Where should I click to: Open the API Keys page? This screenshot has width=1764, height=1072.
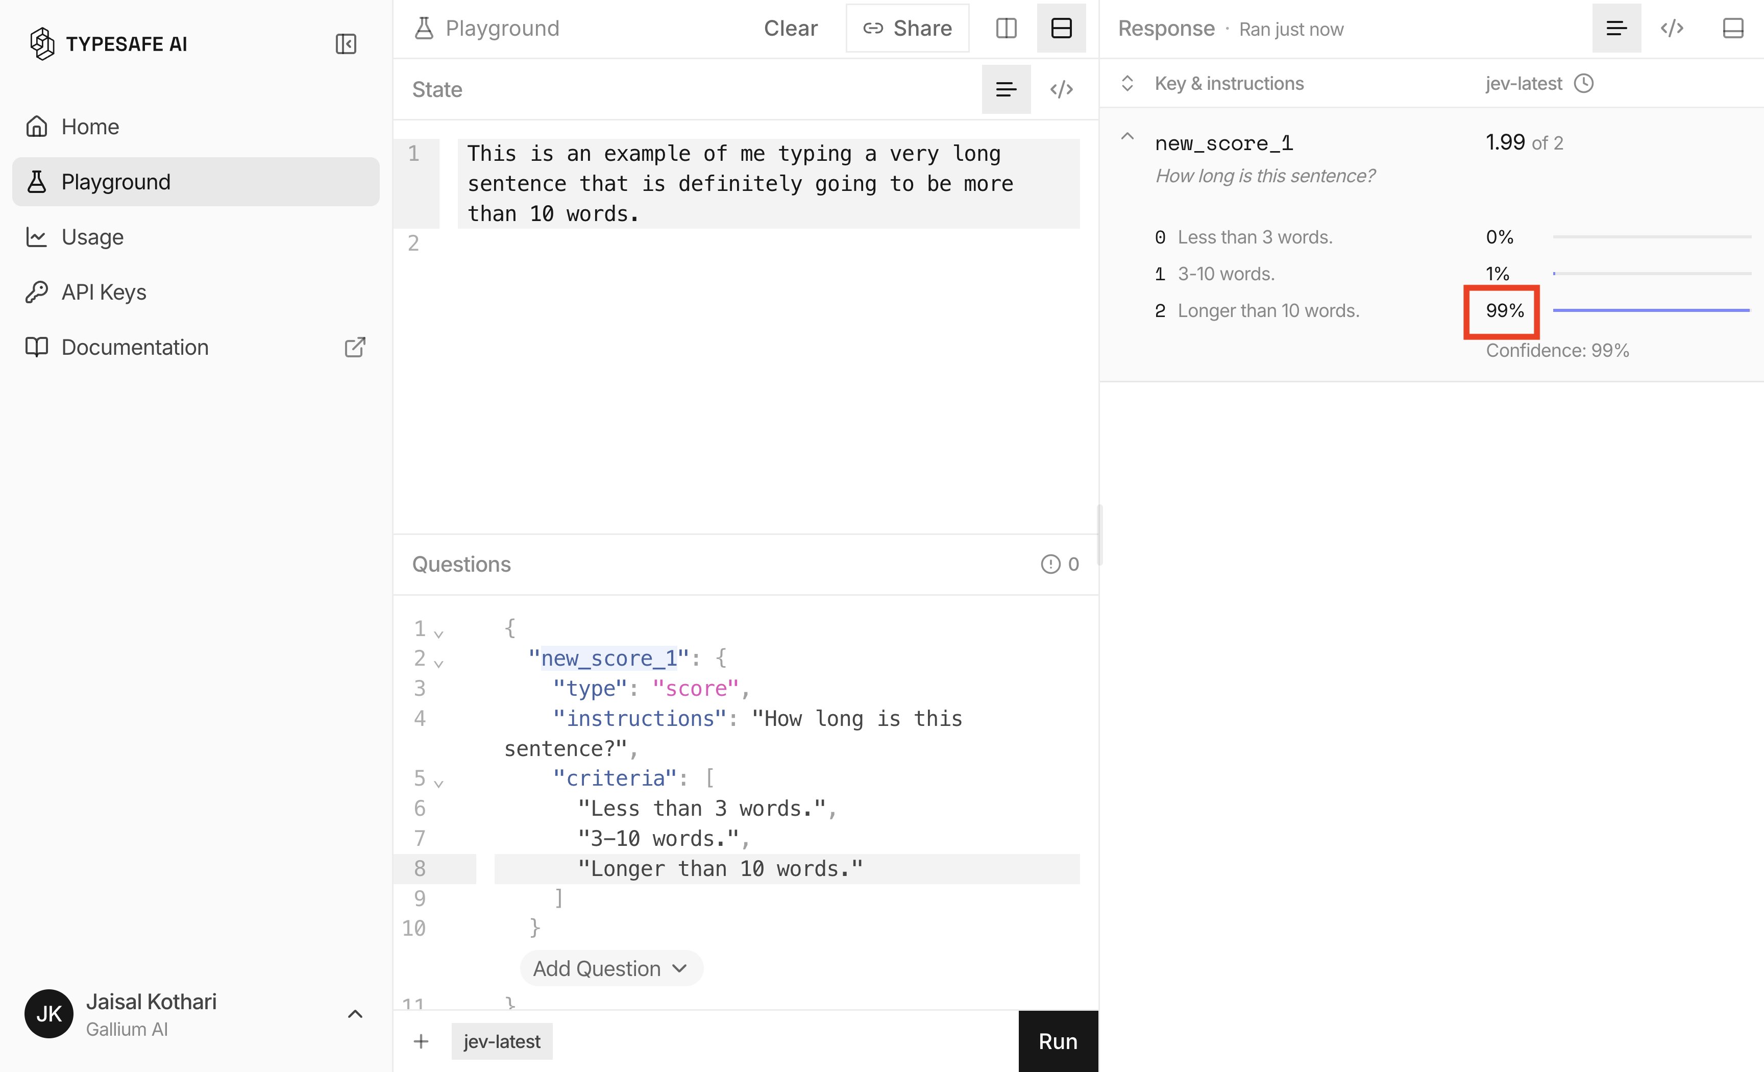[x=195, y=292]
